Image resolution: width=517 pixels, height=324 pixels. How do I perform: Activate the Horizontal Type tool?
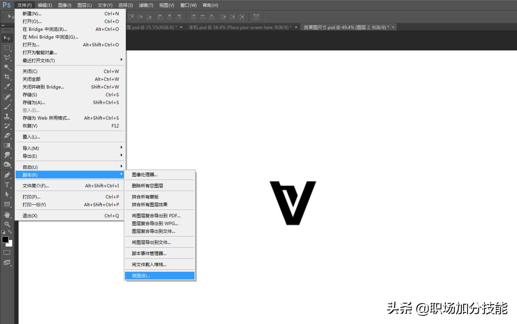[x=7, y=184]
